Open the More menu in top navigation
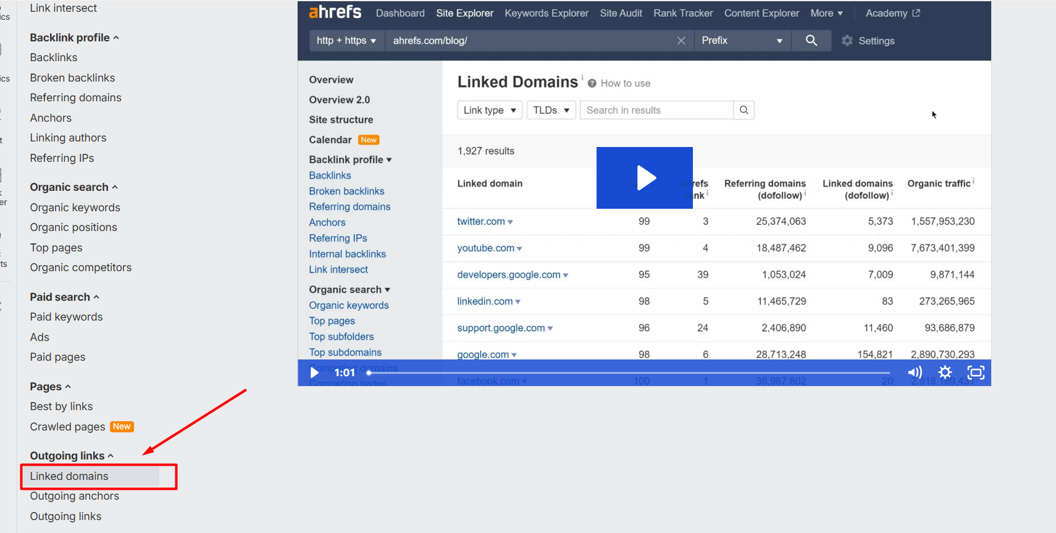The height and width of the screenshot is (533, 1056). point(827,13)
